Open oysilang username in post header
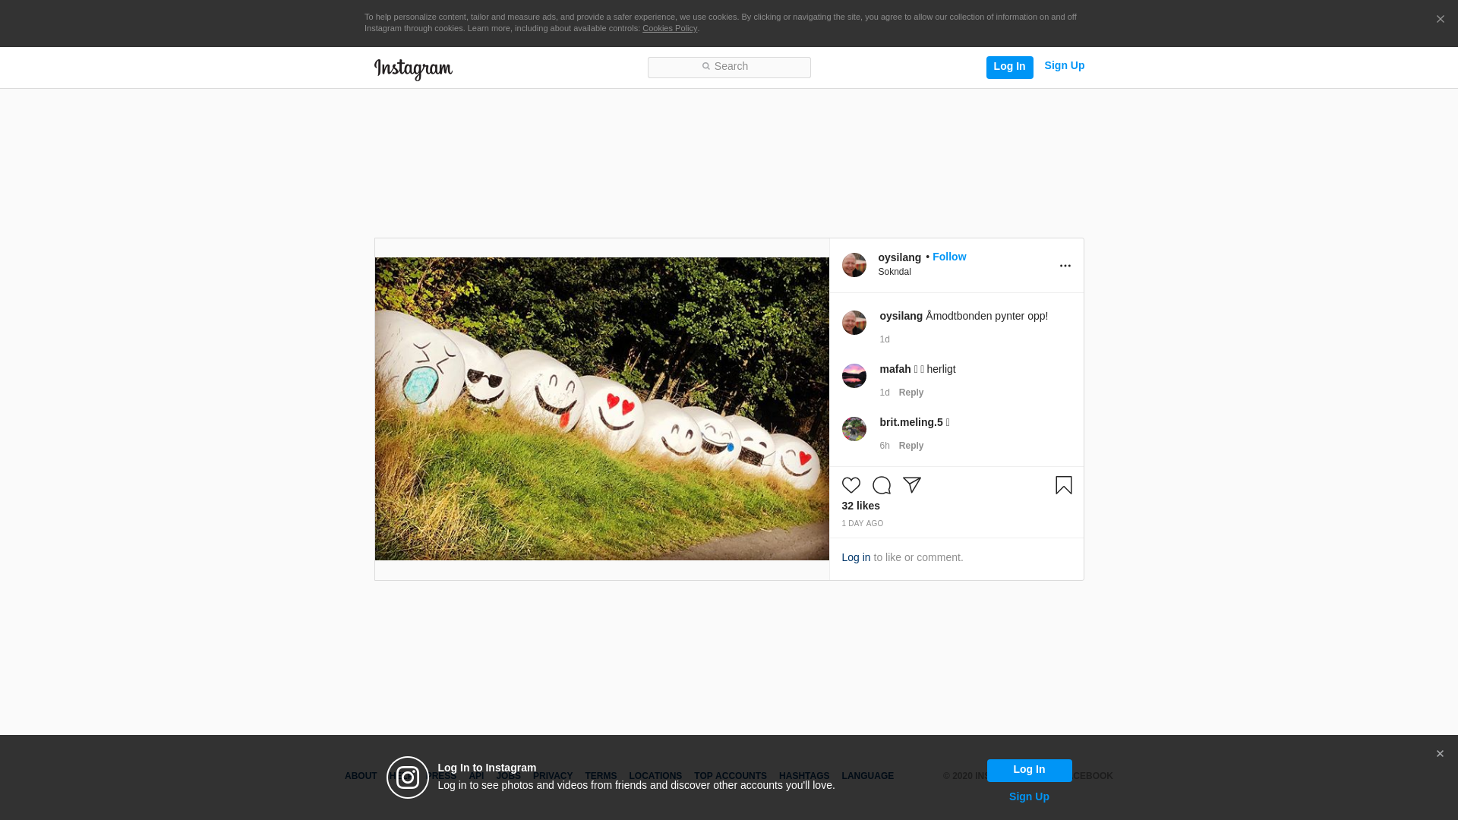 900,257
